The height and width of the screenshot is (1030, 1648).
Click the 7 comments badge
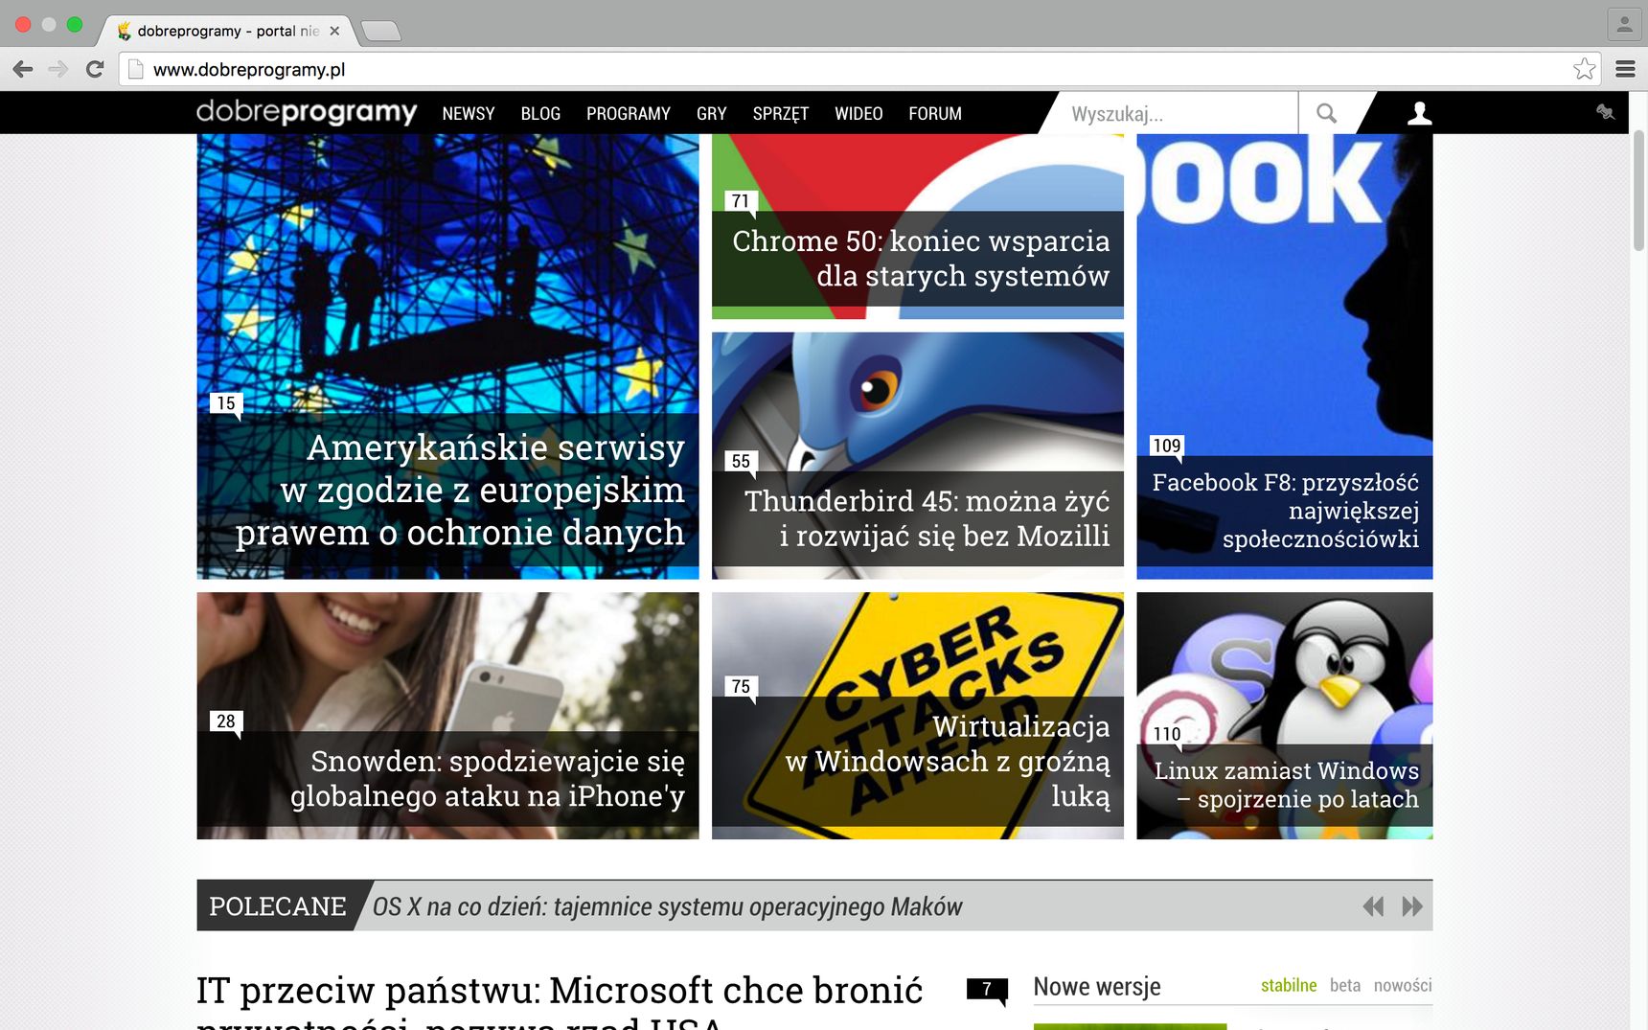point(987,989)
